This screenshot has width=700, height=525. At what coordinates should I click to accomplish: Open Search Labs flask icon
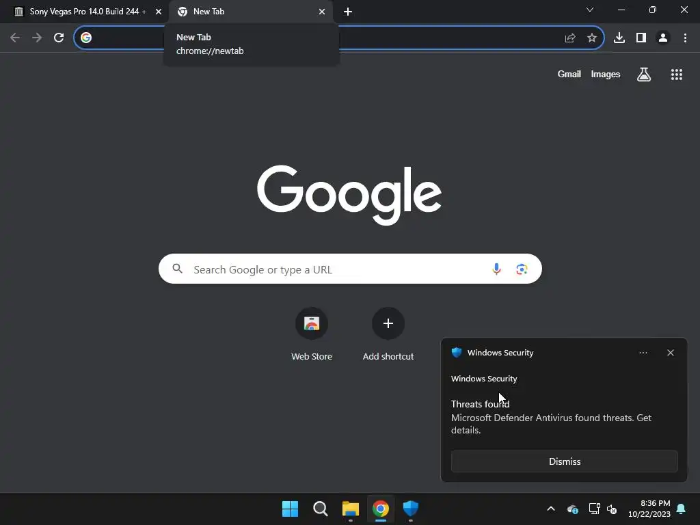pos(644,75)
